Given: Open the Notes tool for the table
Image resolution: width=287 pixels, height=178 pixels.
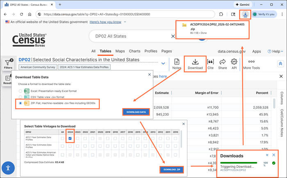Looking at the screenshot, I should pos(177,64).
